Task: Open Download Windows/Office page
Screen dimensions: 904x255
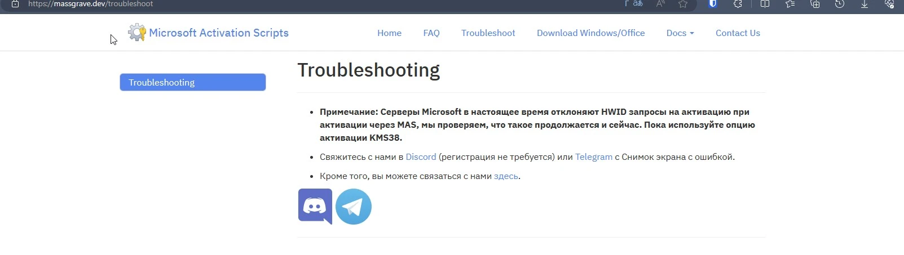Action: point(591,33)
